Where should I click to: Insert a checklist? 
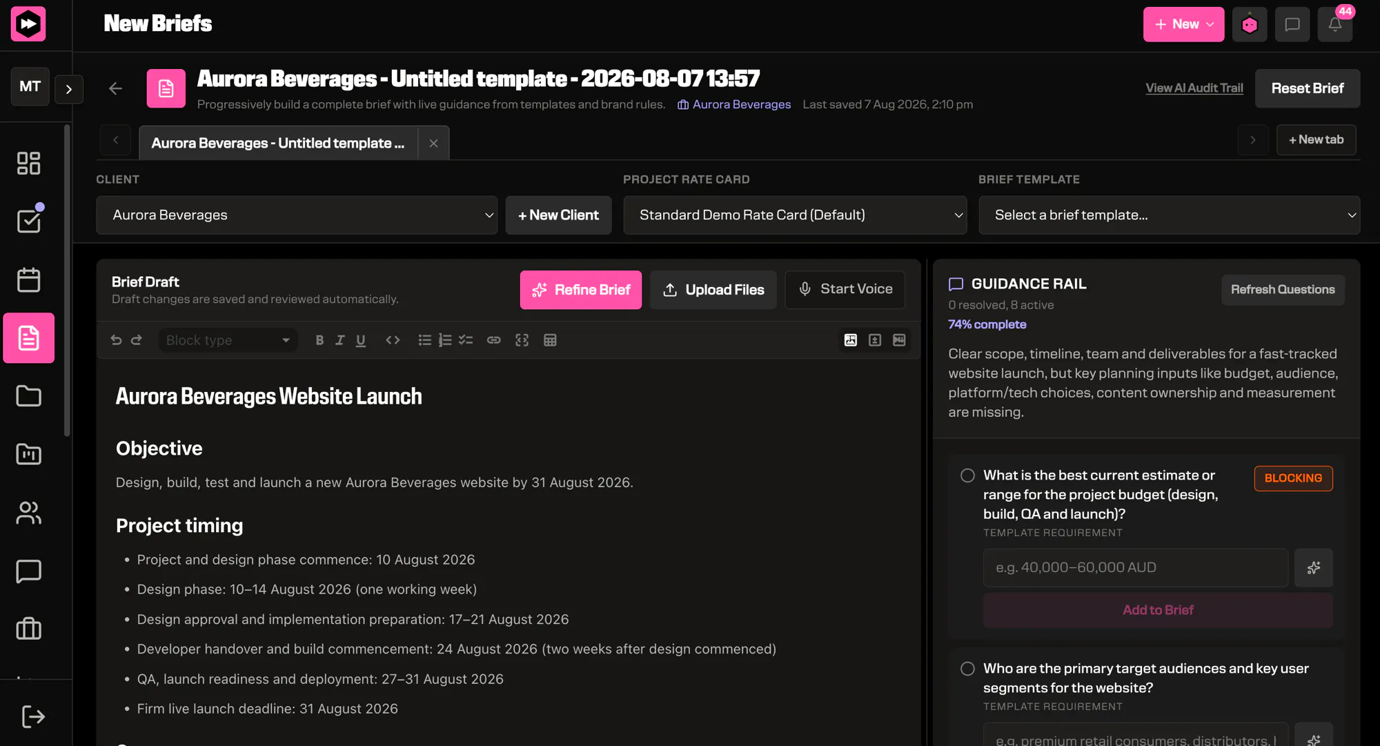click(x=466, y=340)
